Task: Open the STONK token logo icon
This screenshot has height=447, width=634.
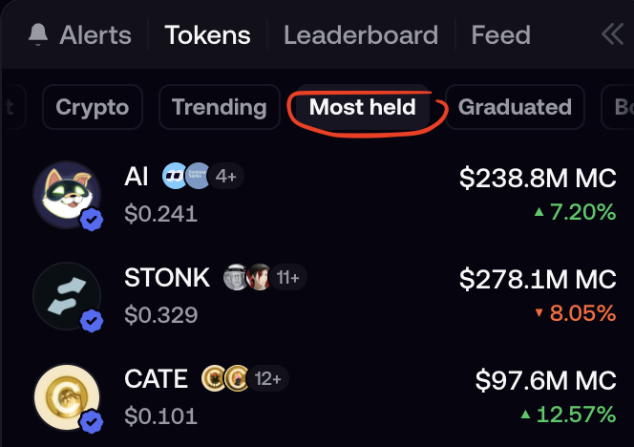Action: pos(67,296)
